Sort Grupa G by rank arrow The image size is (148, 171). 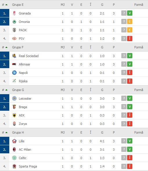coord(6,90)
